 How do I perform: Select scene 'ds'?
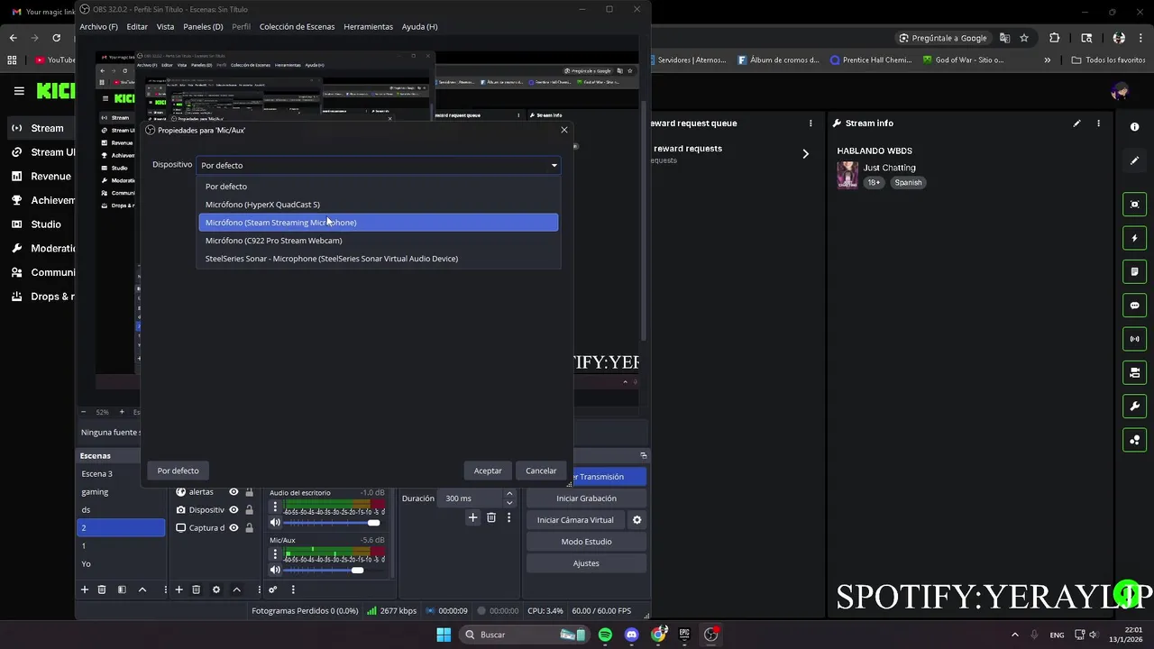coord(121,510)
